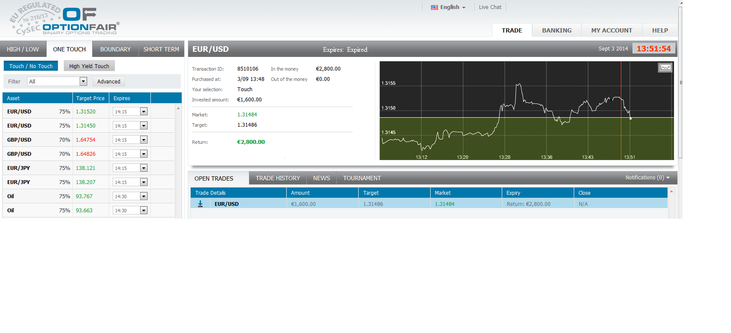Open the English language dropdown
Viewport: 731px width, 333px height.
(448, 7)
